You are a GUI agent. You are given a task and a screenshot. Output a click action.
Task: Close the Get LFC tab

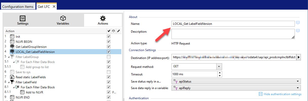coord(54,7)
